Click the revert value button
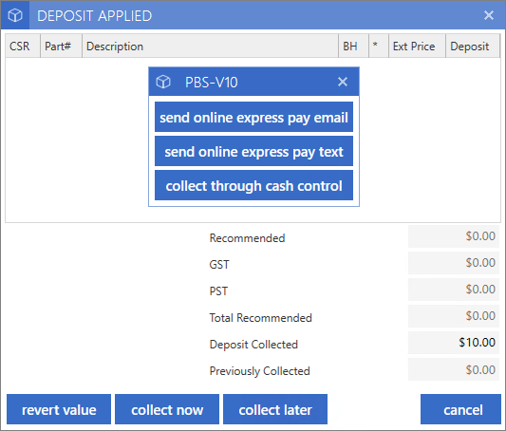Screen dimensions: 506x431 pos(59,409)
